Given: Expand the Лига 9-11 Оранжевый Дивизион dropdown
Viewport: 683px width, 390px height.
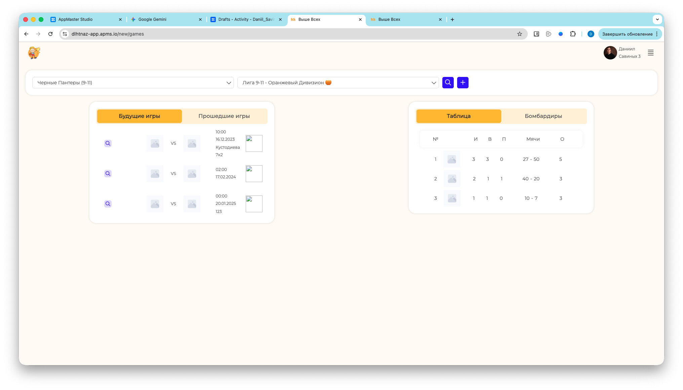Looking at the screenshot, I should point(338,83).
